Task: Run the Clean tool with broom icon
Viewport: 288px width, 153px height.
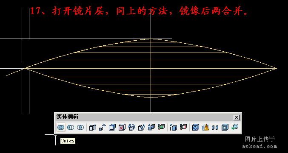Action: pos(205,127)
